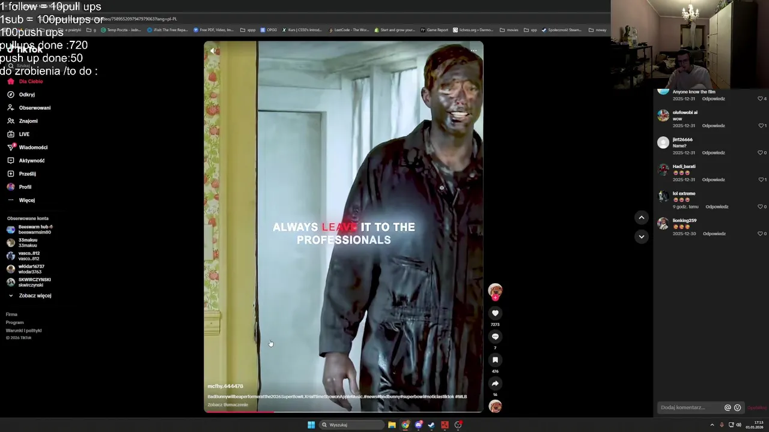Reply to olufowobi ai via Odpowiedz
This screenshot has height=432, width=769.
click(x=713, y=125)
